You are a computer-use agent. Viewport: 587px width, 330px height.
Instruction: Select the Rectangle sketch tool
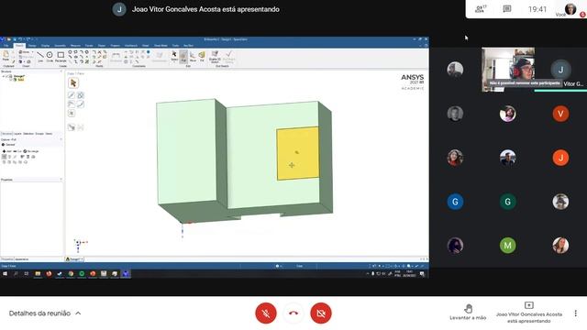click(61, 57)
